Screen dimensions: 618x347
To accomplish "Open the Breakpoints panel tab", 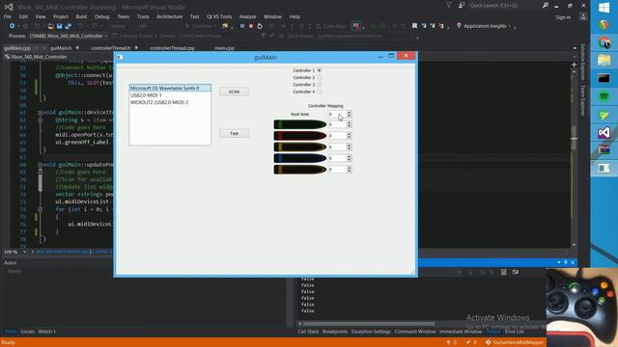I will click(335, 332).
